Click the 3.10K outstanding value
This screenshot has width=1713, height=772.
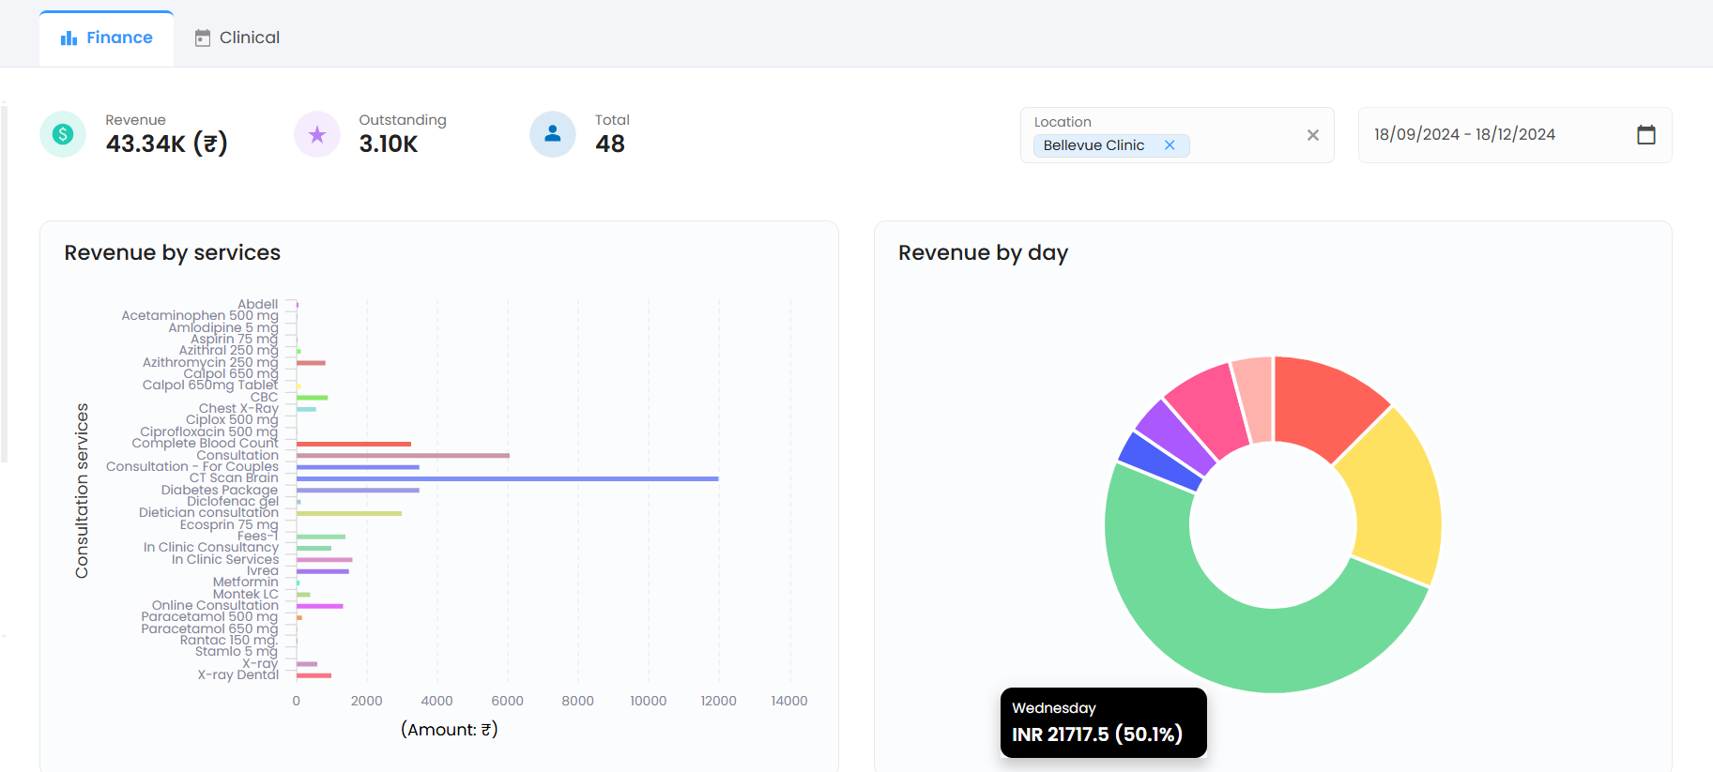pyautogui.click(x=389, y=144)
